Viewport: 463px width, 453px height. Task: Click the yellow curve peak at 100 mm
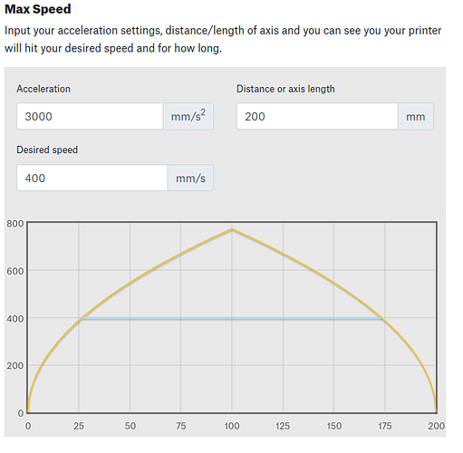(232, 229)
